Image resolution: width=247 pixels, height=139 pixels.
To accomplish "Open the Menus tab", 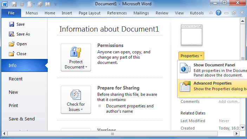I will pos(32,13).
